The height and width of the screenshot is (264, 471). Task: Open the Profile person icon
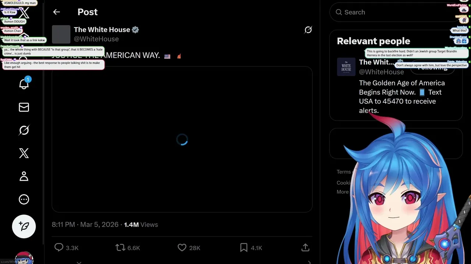[x=24, y=176]
